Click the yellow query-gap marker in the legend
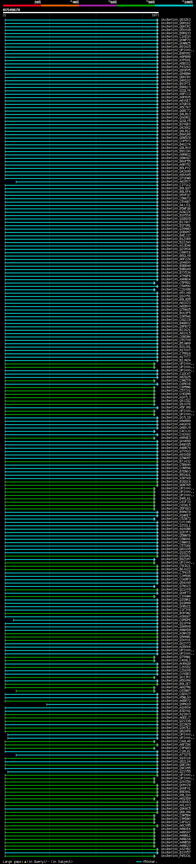The image size is (196, 864). pos(25,862)
